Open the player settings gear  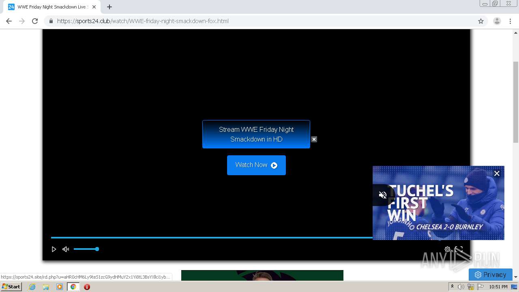click(447, 249)
